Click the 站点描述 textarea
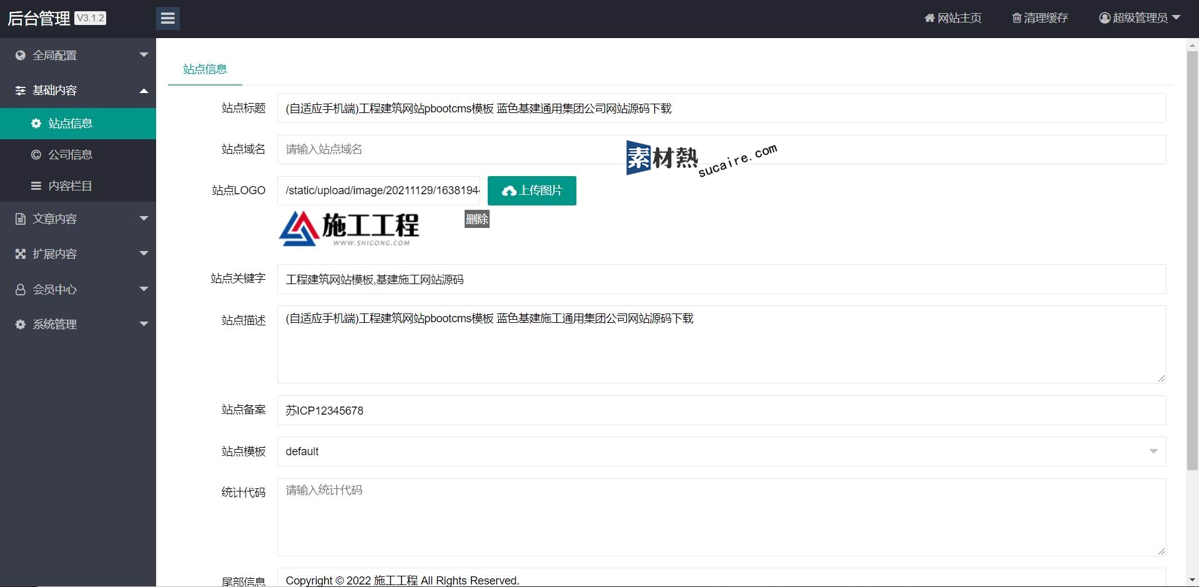Screen dimensions: 1199x587 pyautogui.click(x=721, y=344)
